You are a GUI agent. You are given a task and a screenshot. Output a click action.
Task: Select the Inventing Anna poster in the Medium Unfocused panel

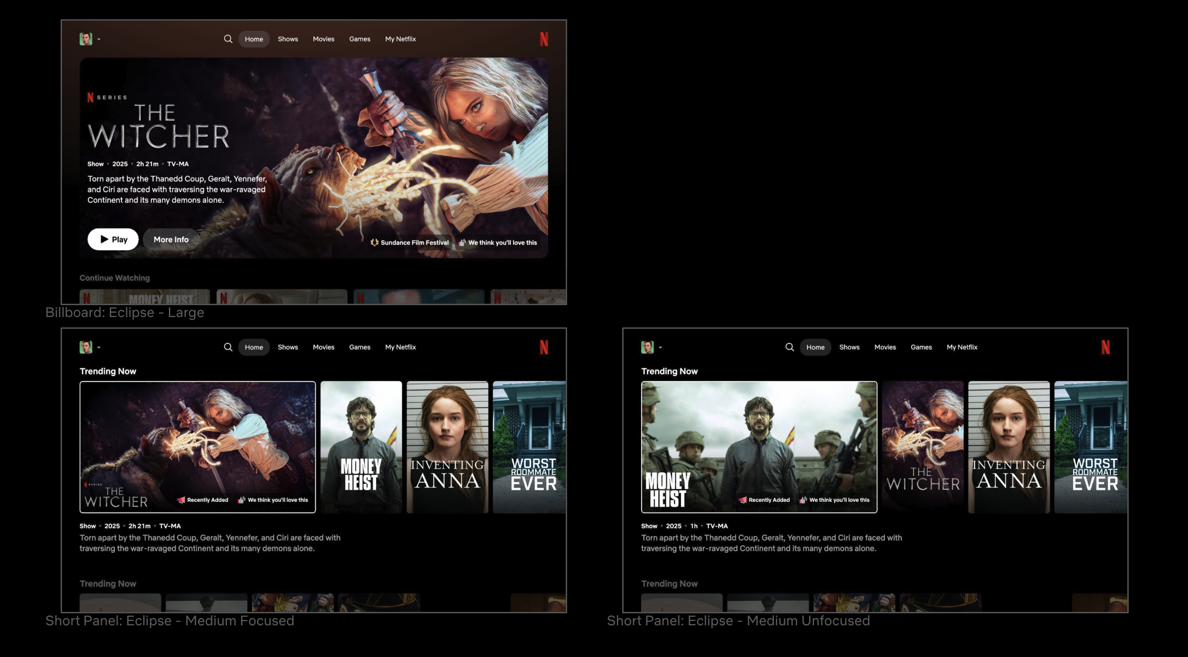click(x=1009, y=447)
